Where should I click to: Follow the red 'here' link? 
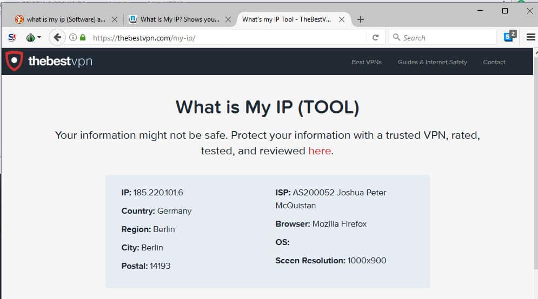pos(320,151)
